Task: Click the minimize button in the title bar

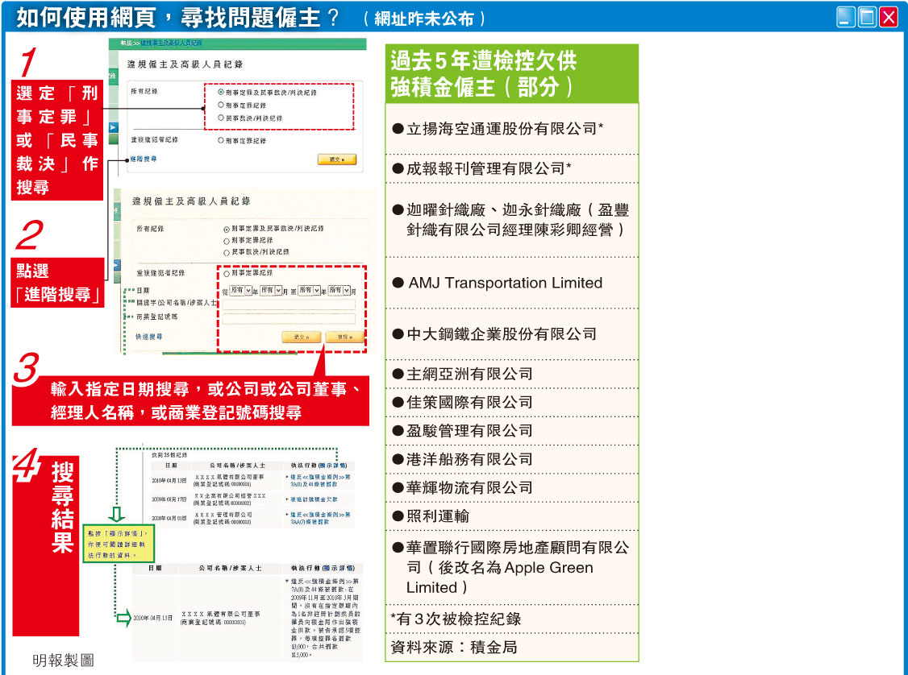Action: [845, 18]
